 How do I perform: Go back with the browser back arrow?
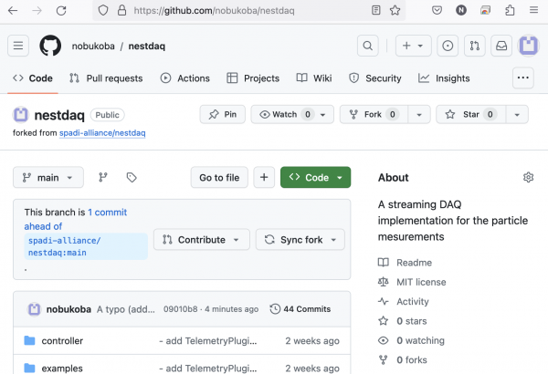pyautogui.click(x=13, y=10)
